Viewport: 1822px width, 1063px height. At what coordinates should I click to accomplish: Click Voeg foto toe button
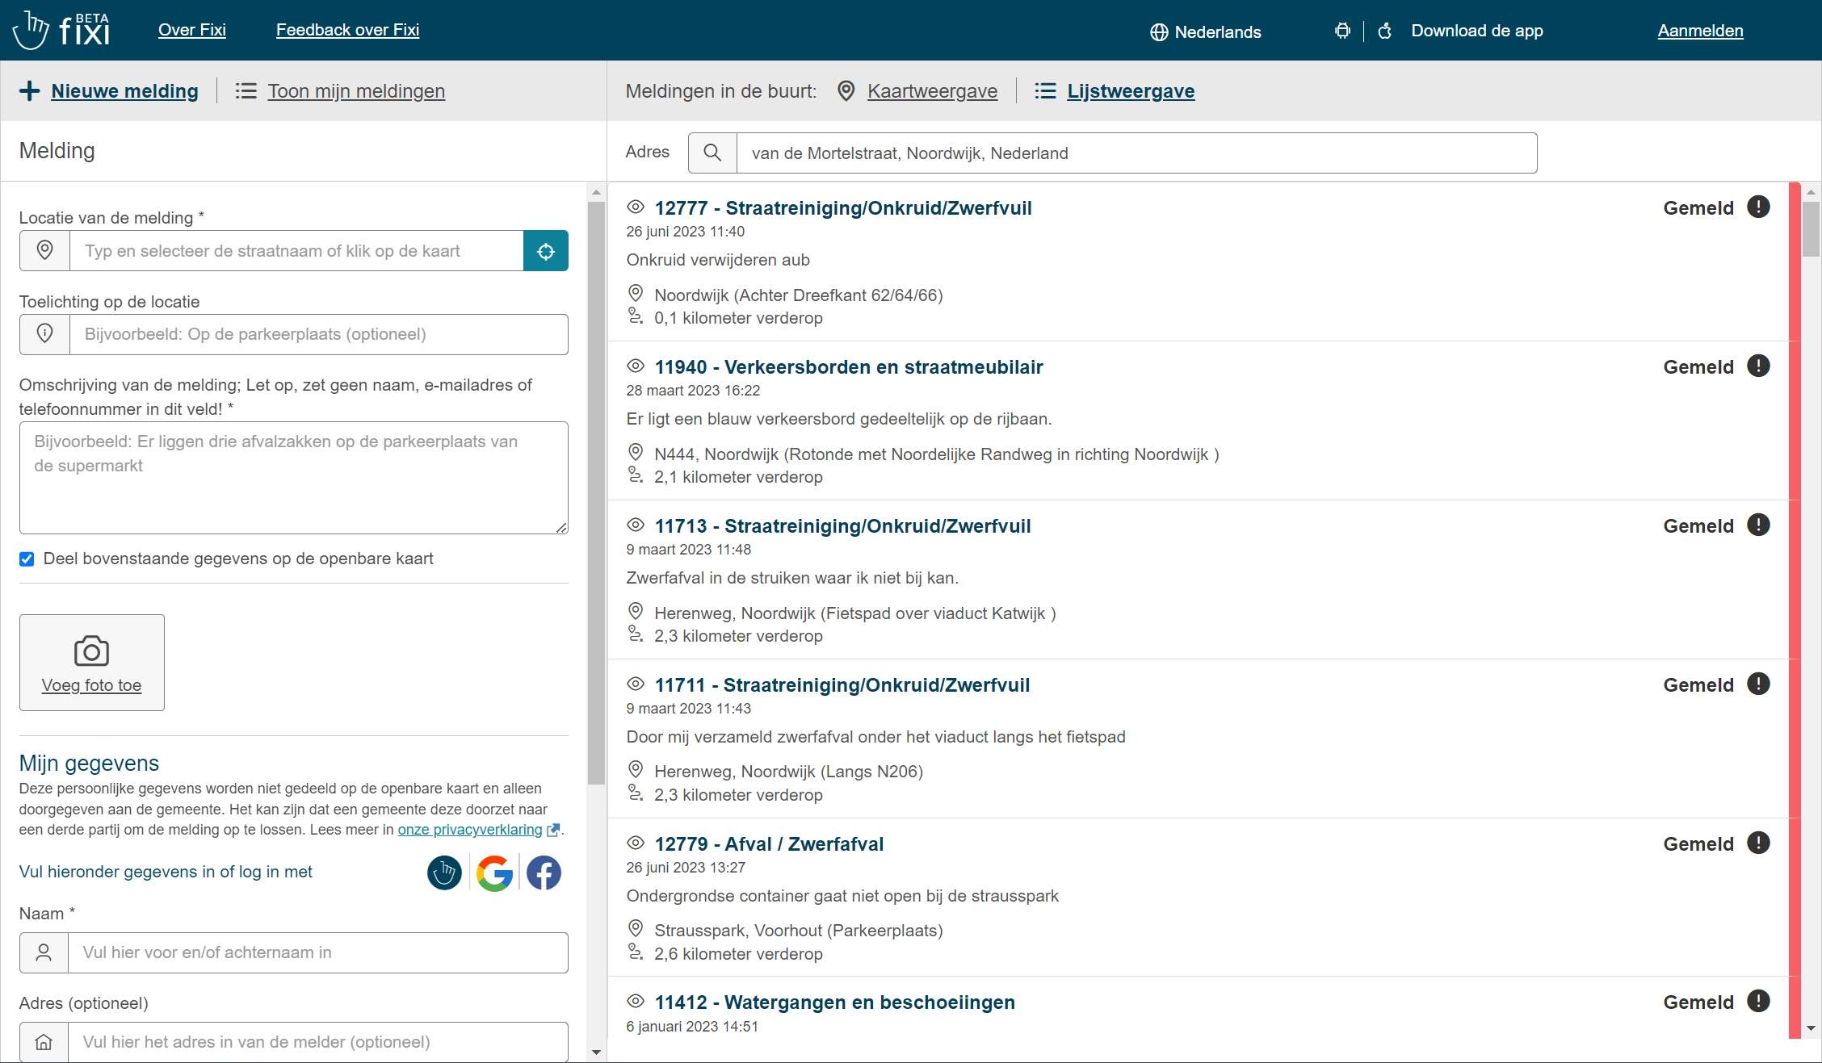pos(92,663)
